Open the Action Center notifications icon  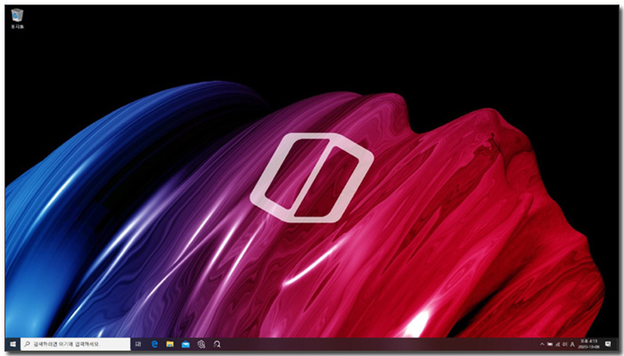click(608, 344)
